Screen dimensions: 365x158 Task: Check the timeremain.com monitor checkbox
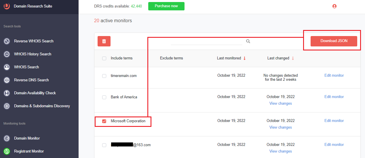pos(104,76)
